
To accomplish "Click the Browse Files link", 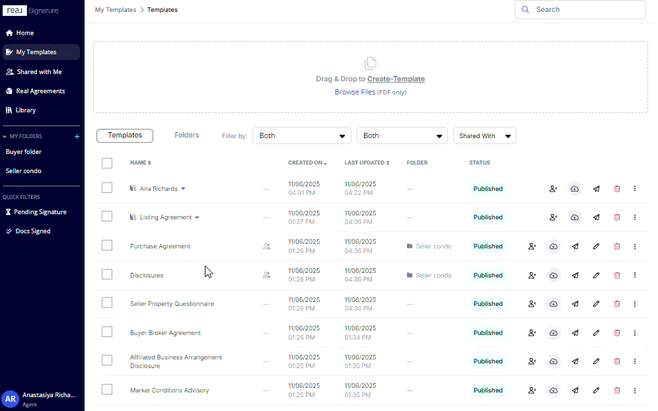I will pos(355,92).
